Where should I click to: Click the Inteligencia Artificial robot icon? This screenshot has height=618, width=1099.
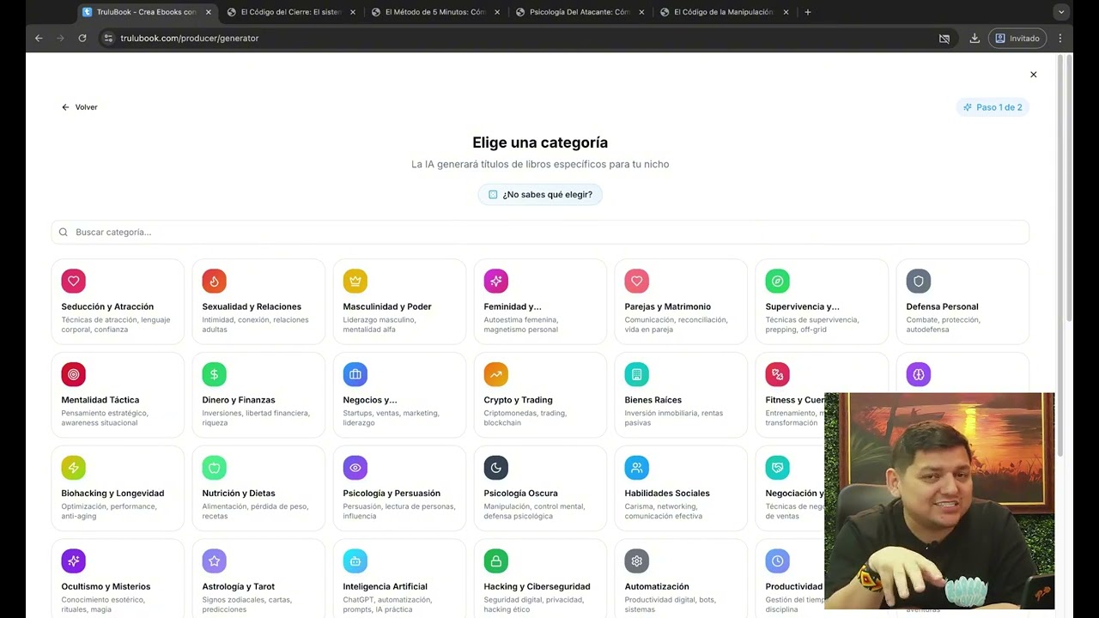coord(355,561)
